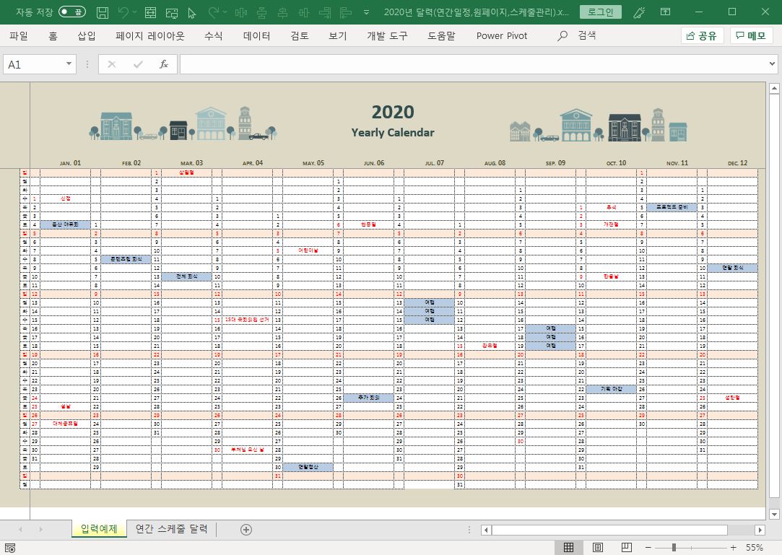The width and height of the screenshot is (782, 555).
Task: Select Normal view in status bar
Action: pyautogui.click(x=569, y=548)
